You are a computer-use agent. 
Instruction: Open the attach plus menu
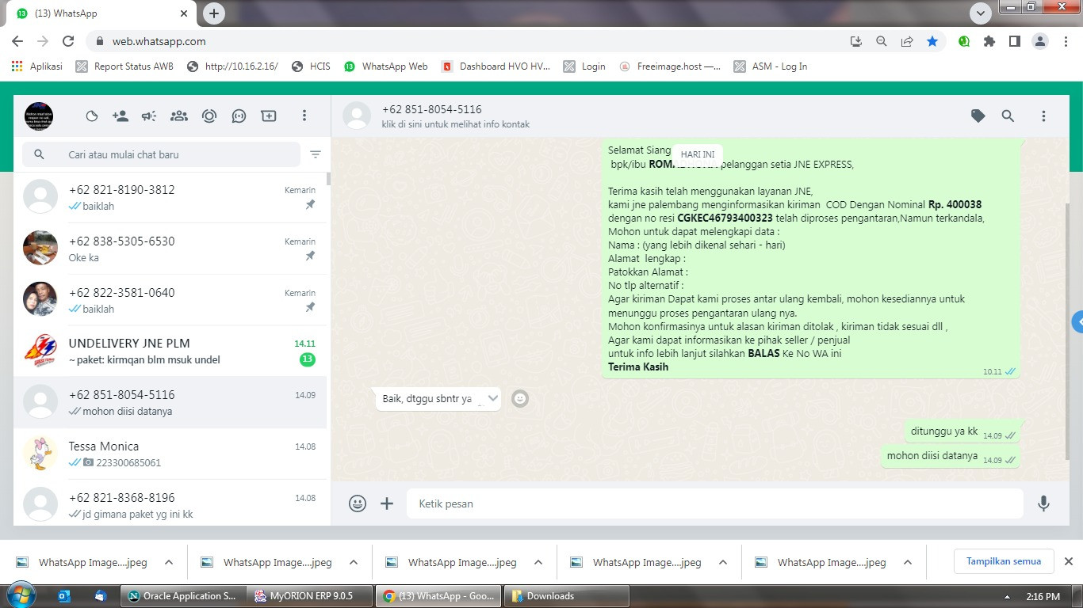pyautogui.click(x=387, y=503)
